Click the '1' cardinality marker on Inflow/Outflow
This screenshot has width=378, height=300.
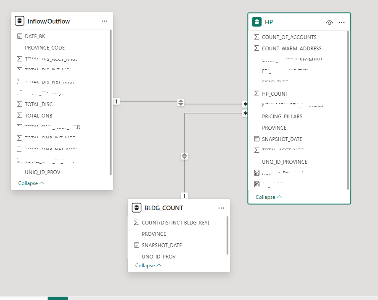[x=116, y=101]
